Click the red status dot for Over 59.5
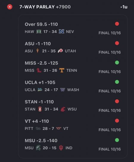 coord(117,24)
